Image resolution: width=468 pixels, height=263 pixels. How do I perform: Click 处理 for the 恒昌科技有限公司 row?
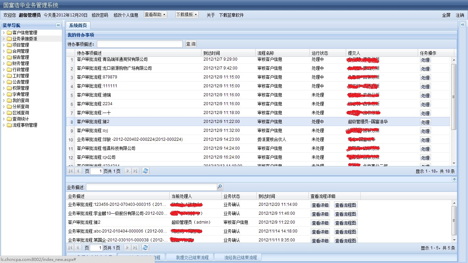coord(425,149)
